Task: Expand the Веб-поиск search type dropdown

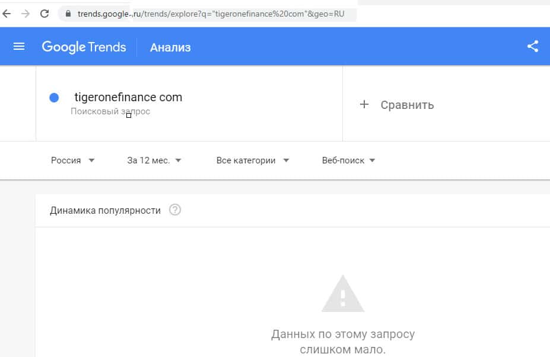Action: click(x=348, y=160)
